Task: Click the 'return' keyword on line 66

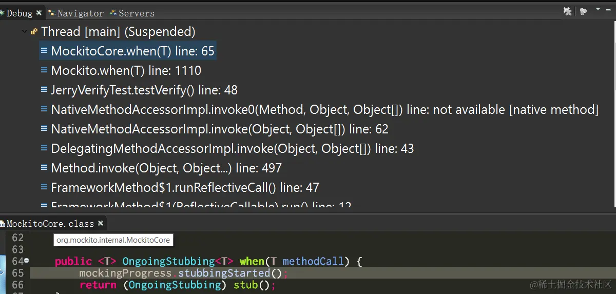Action: (98, 285)
